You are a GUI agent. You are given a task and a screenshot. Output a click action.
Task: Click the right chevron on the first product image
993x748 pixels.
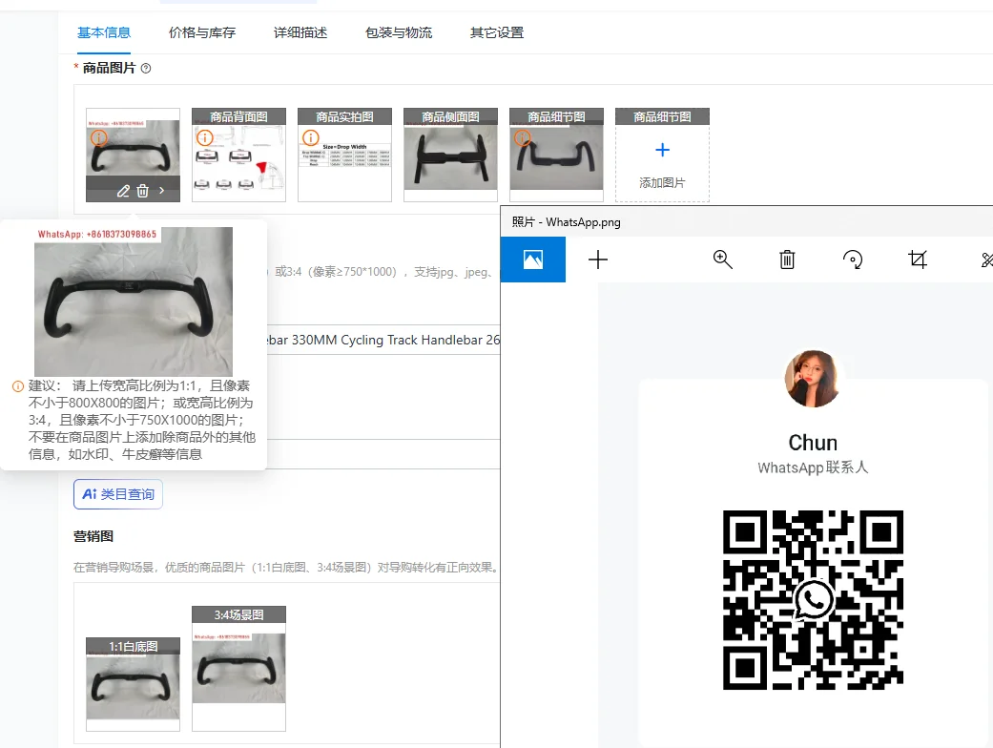[162, 190]
